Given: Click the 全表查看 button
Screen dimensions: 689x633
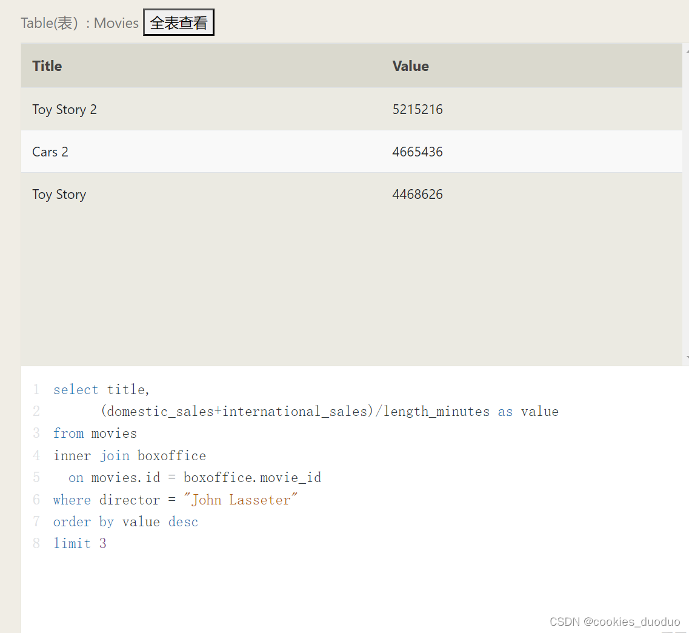Looking at the screenshot, I should coord(178,22).
